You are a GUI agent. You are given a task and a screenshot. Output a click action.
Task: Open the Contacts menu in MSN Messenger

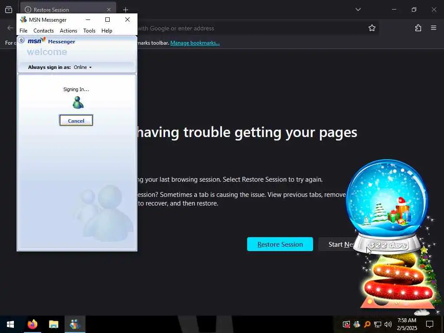click(x=44, y=31)
